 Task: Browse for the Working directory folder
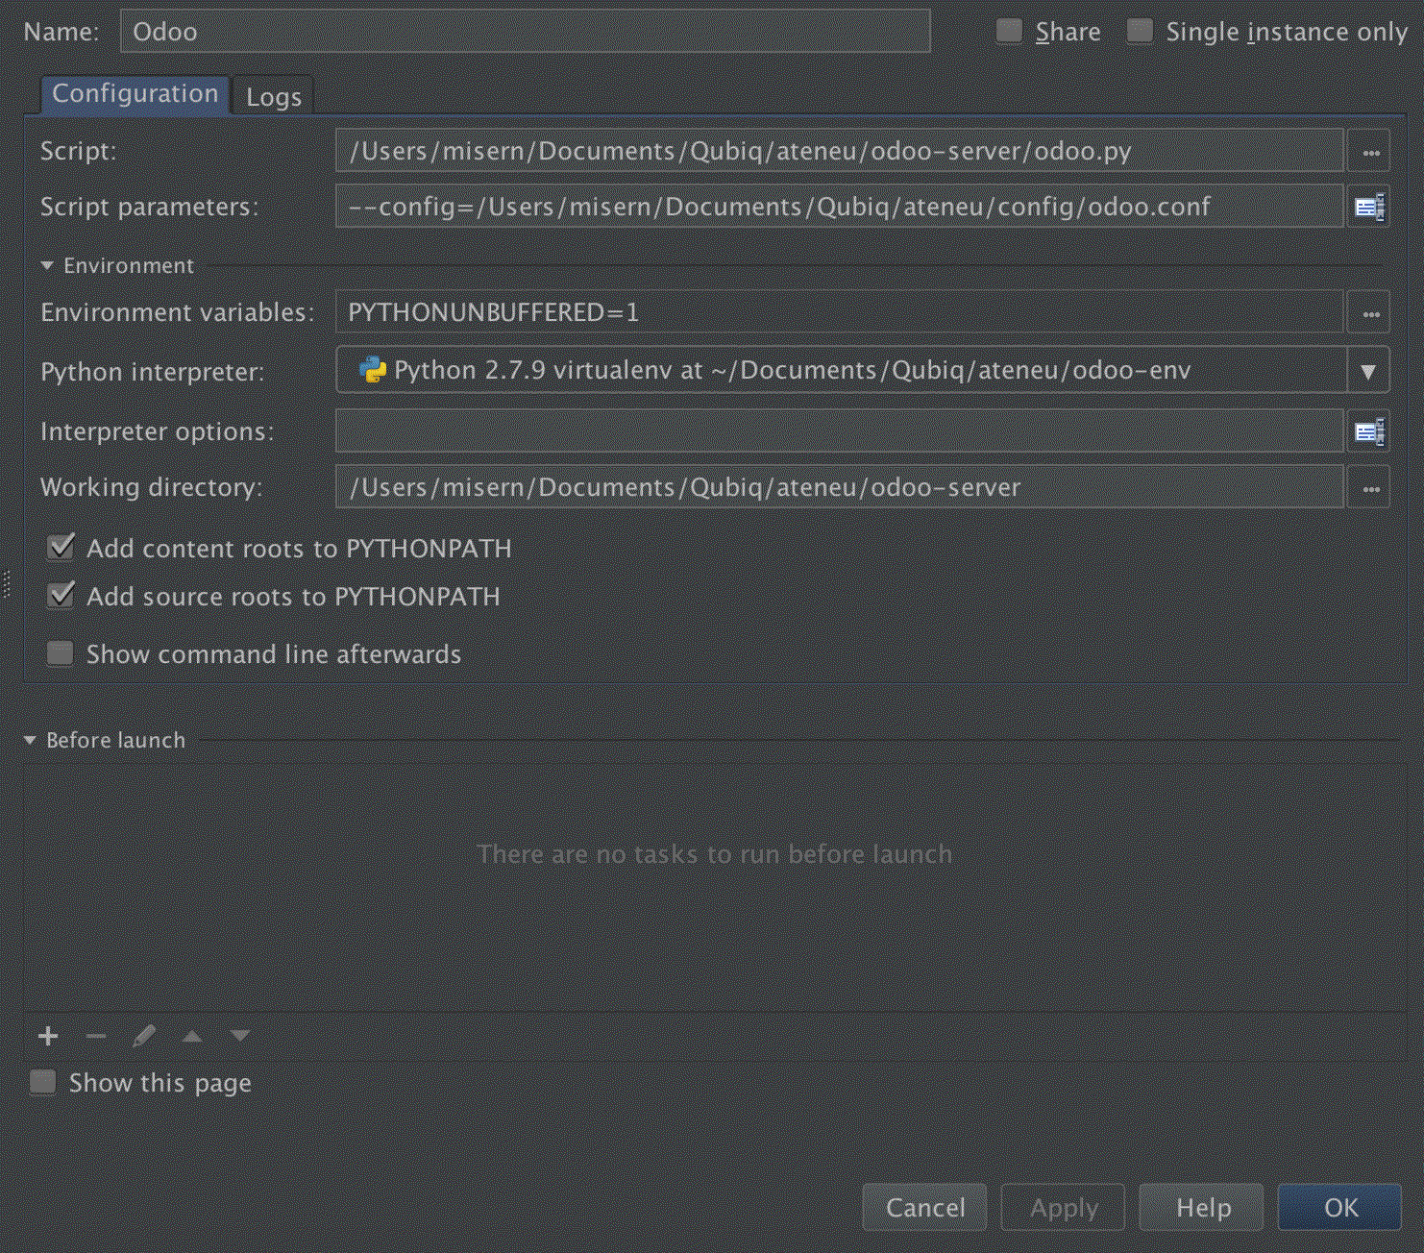[1370, 488]
